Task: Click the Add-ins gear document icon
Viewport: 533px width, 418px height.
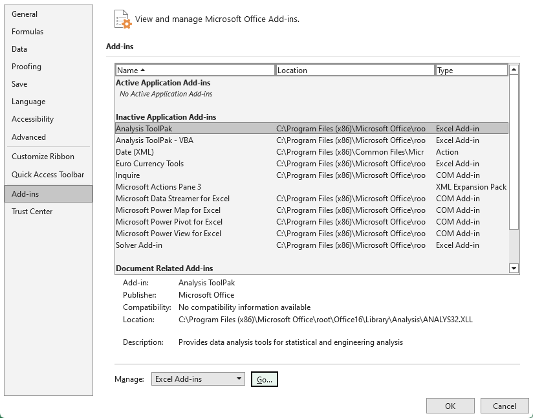Action: point(123,19)
